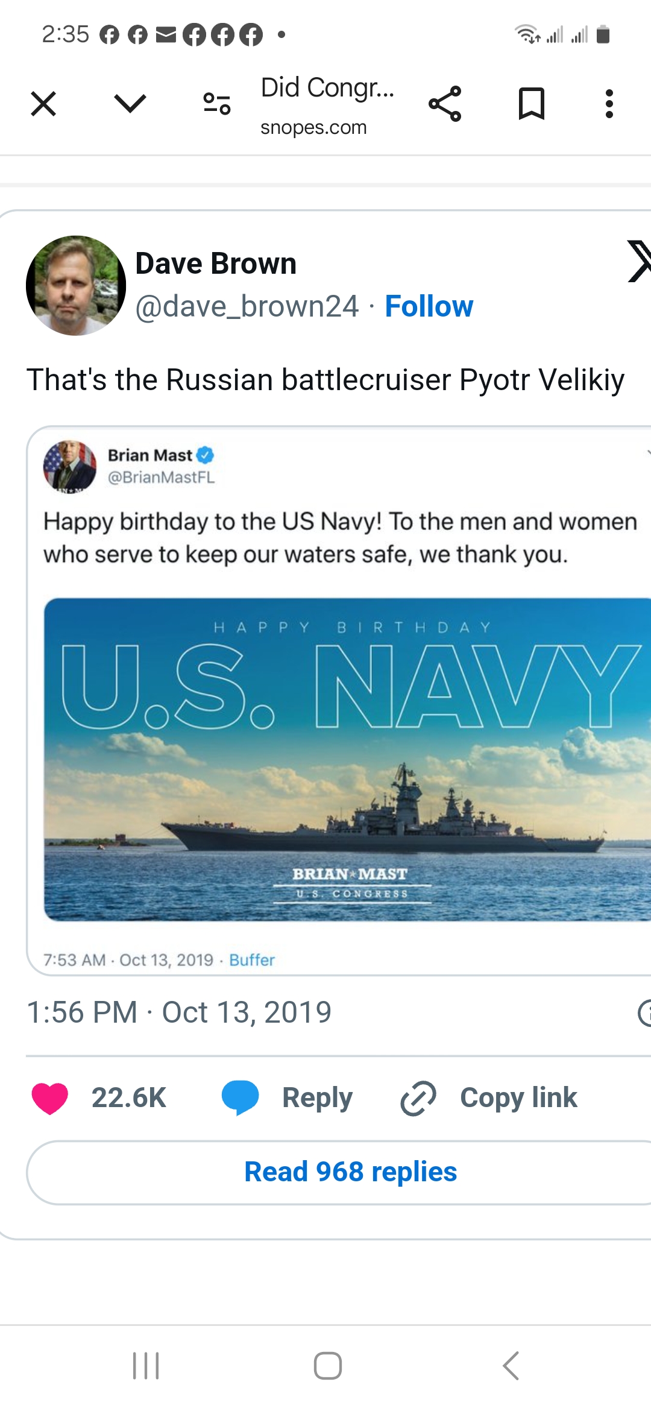The height and width of the screenshot is (1411, 651).
Task: Collapse browser with the down chevron
Action: [130, 104]
